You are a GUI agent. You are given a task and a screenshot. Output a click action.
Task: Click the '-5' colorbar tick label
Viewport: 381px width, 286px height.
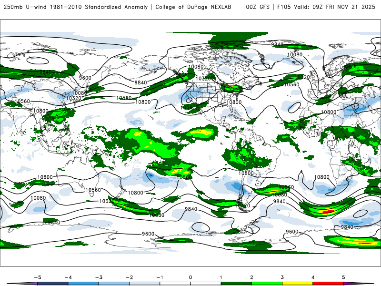[x=38, y=277]
